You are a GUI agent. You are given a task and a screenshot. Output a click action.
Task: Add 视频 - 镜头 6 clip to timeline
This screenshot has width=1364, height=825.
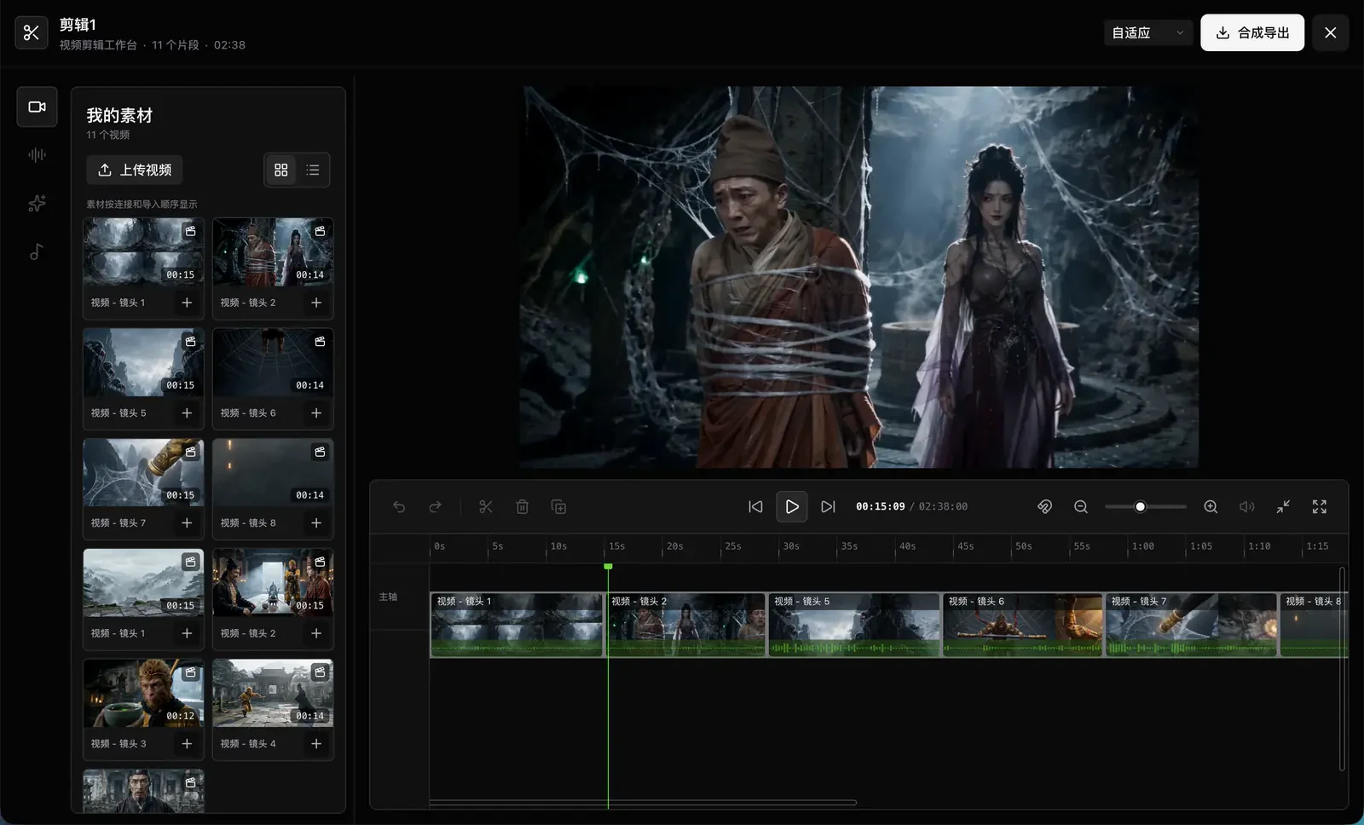click(316, 412)
